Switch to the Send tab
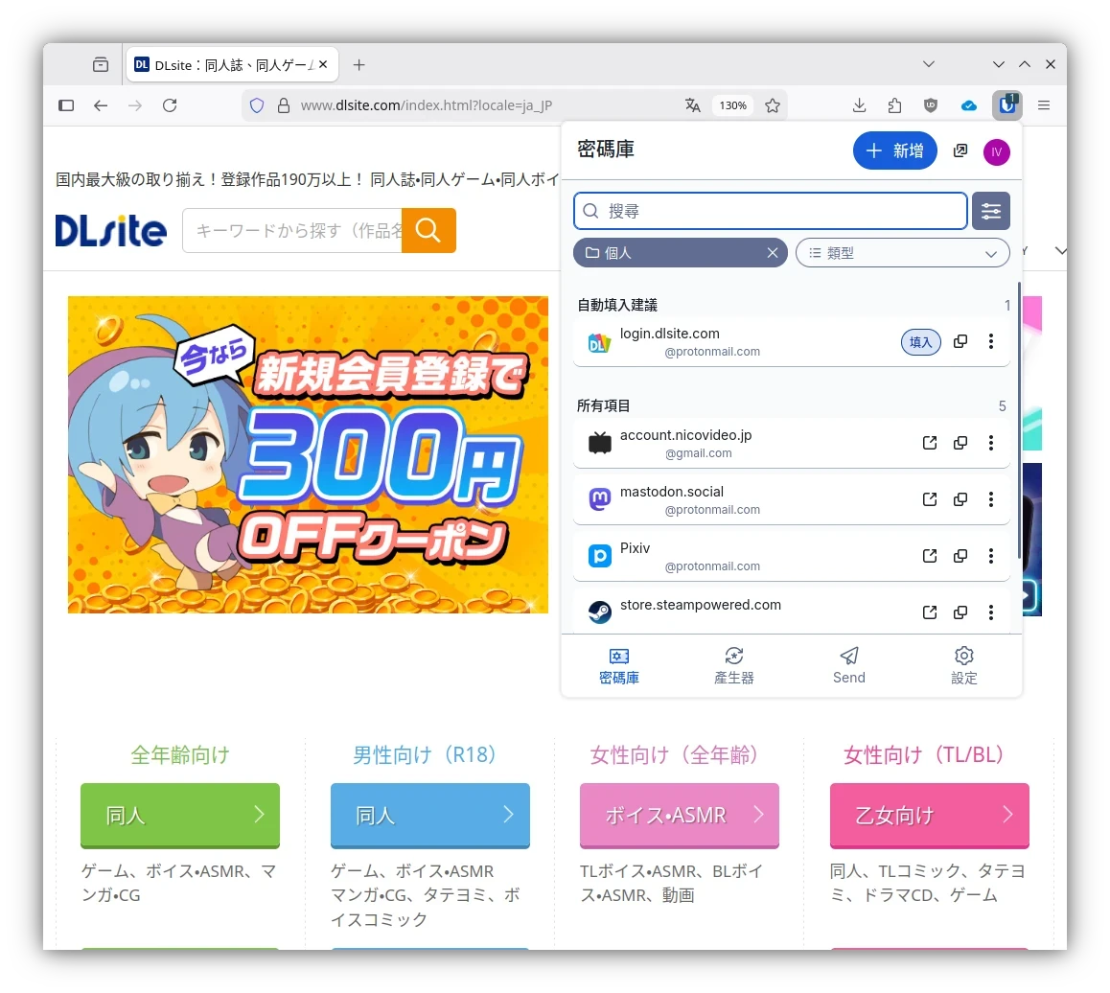This screenshot has height=993, width=1110. 848,665
